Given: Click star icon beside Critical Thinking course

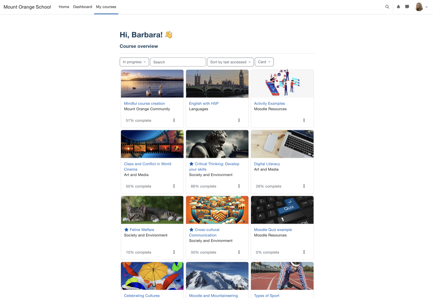Looking at the screenshot, I should coord(191,164).
